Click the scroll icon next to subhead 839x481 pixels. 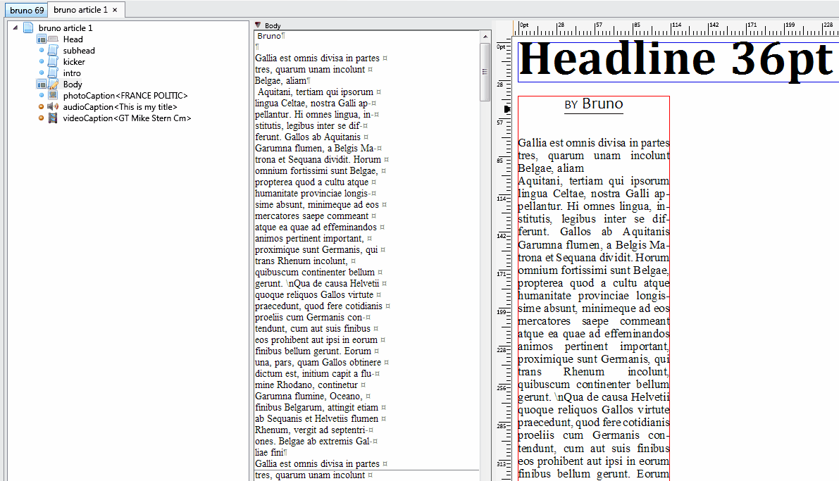(53, 50)
